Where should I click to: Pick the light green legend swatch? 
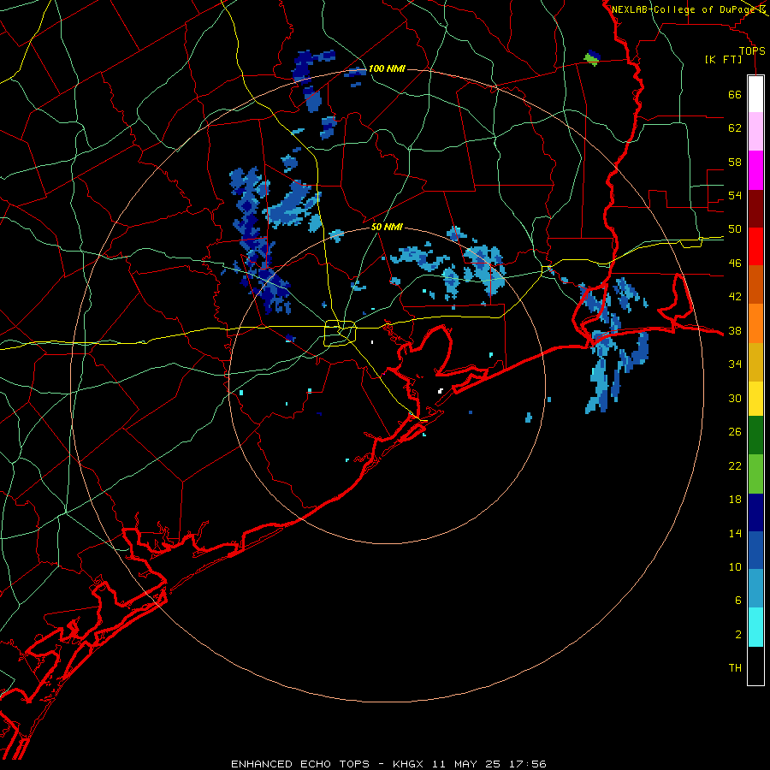point(755,474)
